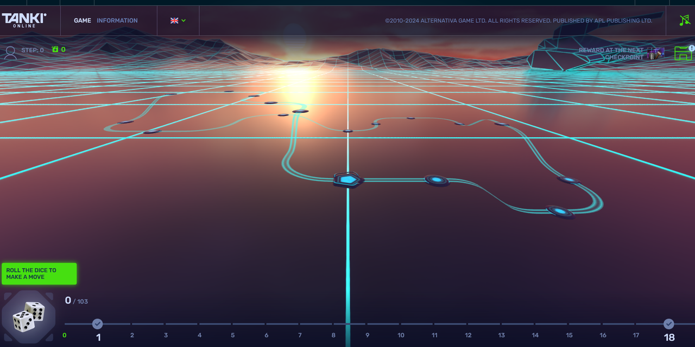Click step 4 on the progress bar
This screenshot has height=347, width=695.
tap(199, 335)
